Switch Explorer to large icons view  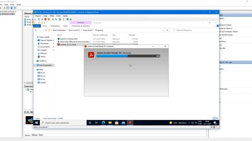click(x=217, y=118)
